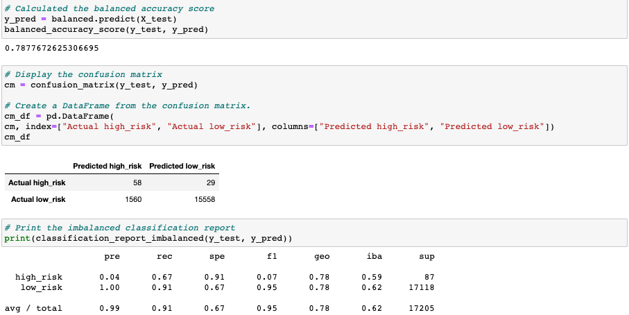Click the 'pre' column header in report

click(x=112, y=257)
